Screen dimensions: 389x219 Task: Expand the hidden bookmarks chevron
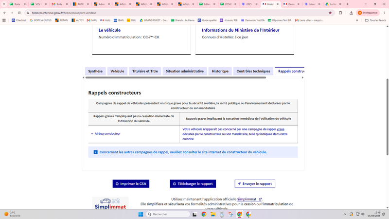(357, 20)
